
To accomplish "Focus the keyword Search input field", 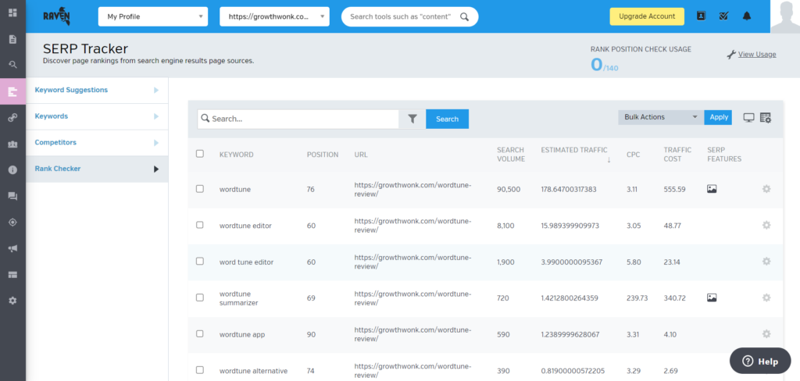I will tap(298, 119).
